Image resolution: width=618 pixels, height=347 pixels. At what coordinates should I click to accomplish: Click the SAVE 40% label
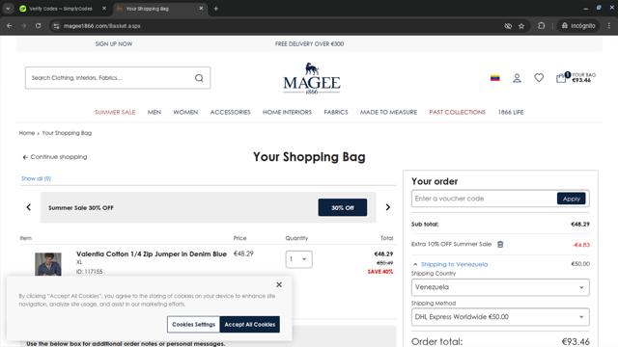(x=379, y=272)
